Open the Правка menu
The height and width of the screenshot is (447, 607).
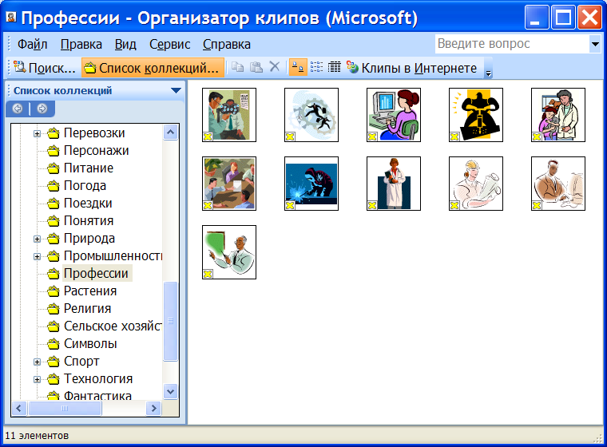tap(81, 44)
